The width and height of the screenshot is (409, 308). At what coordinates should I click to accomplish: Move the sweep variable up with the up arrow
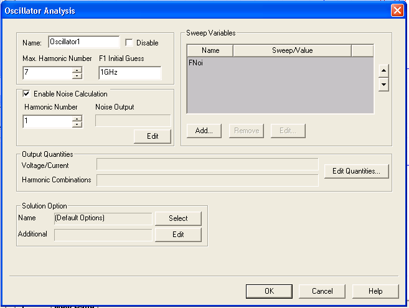pos(383,70)
